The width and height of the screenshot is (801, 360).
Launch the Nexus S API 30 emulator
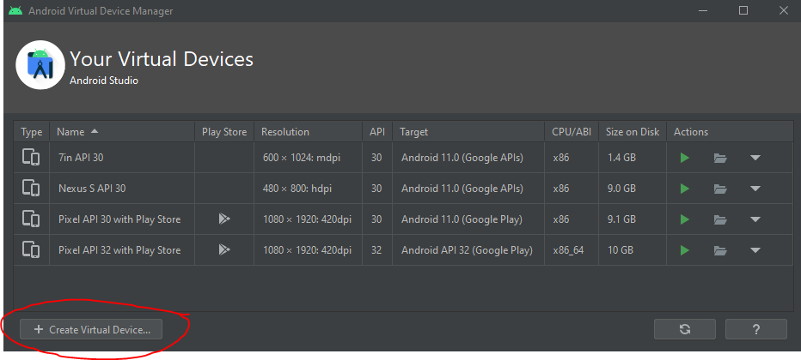tap(684, 189)
